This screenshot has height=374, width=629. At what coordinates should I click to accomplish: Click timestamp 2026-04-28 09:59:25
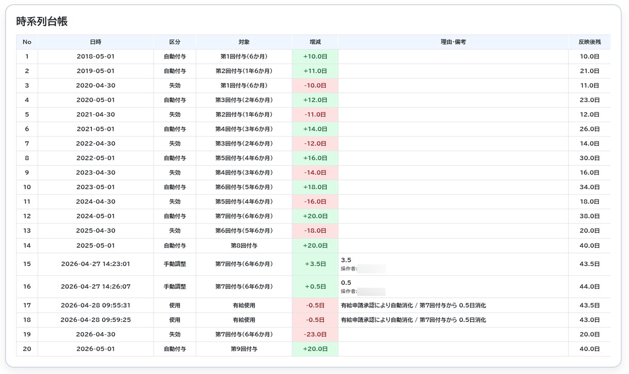tap(95, 320)
